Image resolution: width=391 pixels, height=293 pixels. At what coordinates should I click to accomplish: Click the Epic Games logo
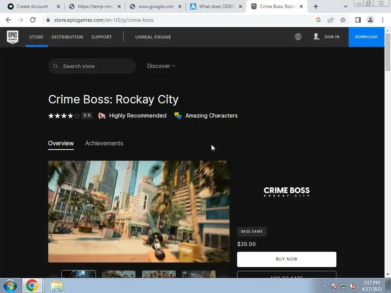coord(13,37)
